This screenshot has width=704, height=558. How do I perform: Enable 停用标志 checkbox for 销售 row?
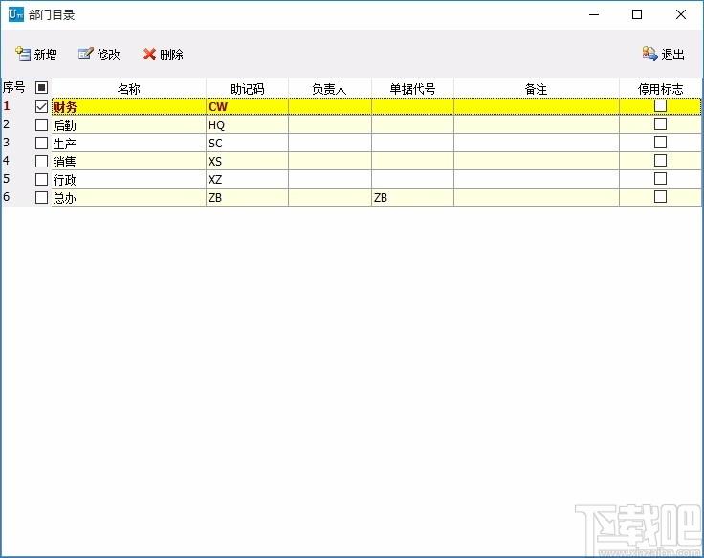click(x=660, y=161)
